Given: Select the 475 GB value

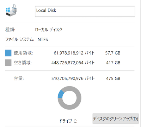Looking at the screenshot, I should [113, 78].
